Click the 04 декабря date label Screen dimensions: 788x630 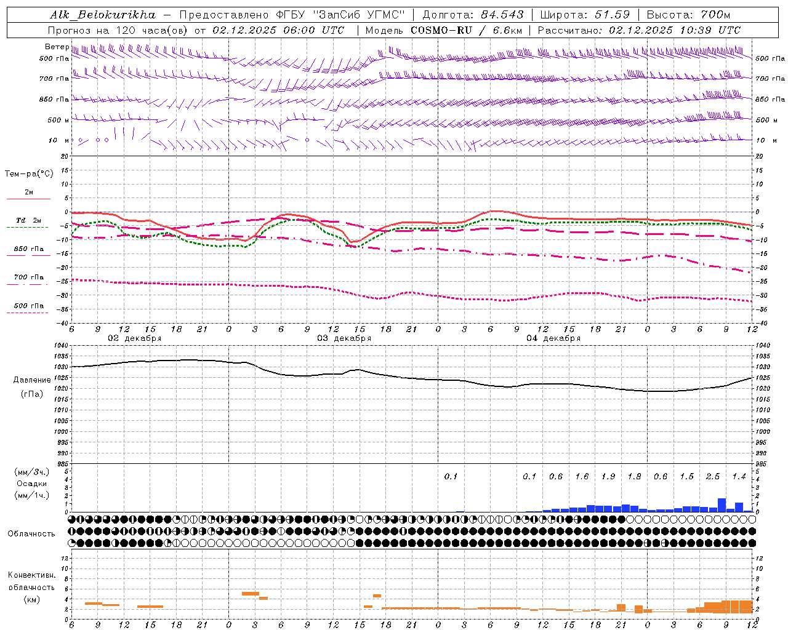pos(553,338)
